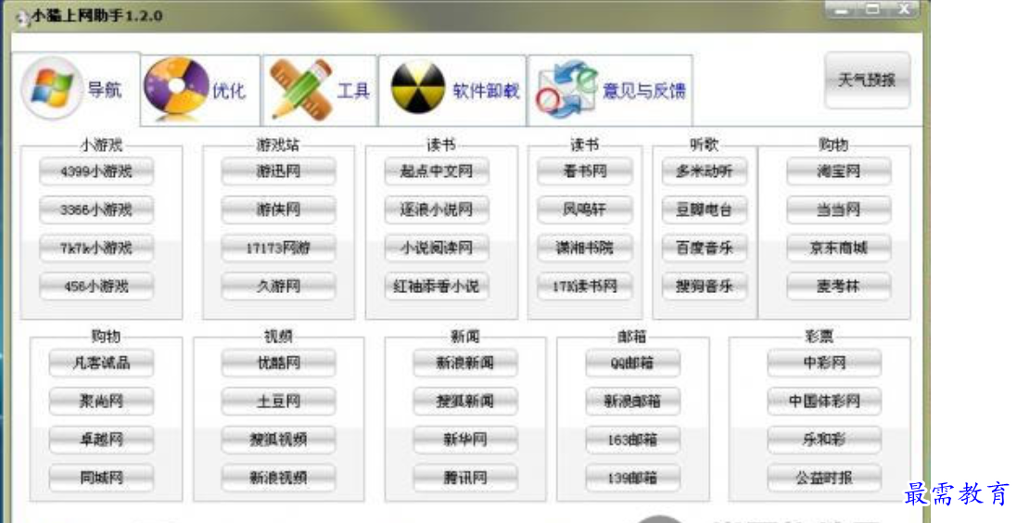Open 搜狐视频 button
Screen dimensions: 1017x523
coord(278,440)
